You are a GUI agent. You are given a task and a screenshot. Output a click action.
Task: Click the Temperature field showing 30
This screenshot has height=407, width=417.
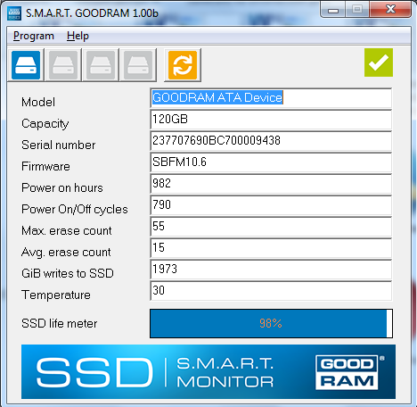(271, 291)
